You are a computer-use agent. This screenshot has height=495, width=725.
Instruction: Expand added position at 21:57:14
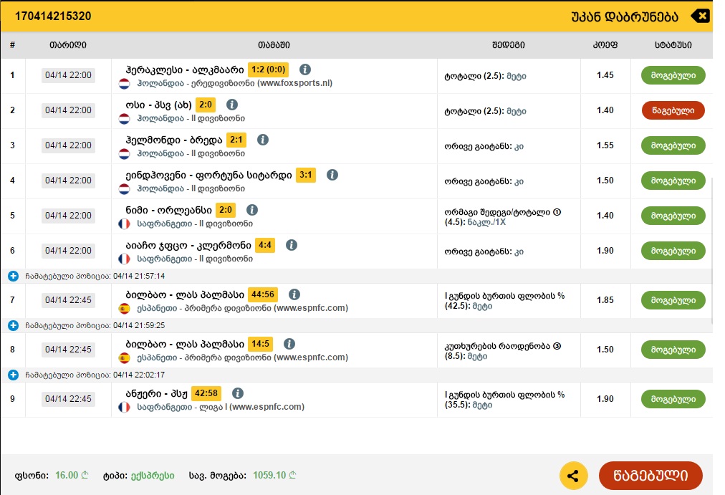coord(13,276)
